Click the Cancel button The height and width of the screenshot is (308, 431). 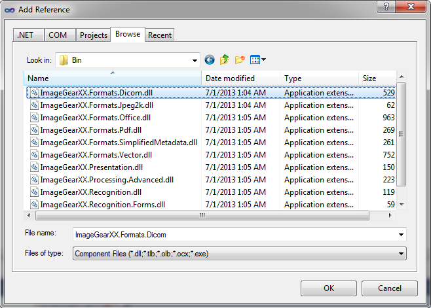coord(390,288)
